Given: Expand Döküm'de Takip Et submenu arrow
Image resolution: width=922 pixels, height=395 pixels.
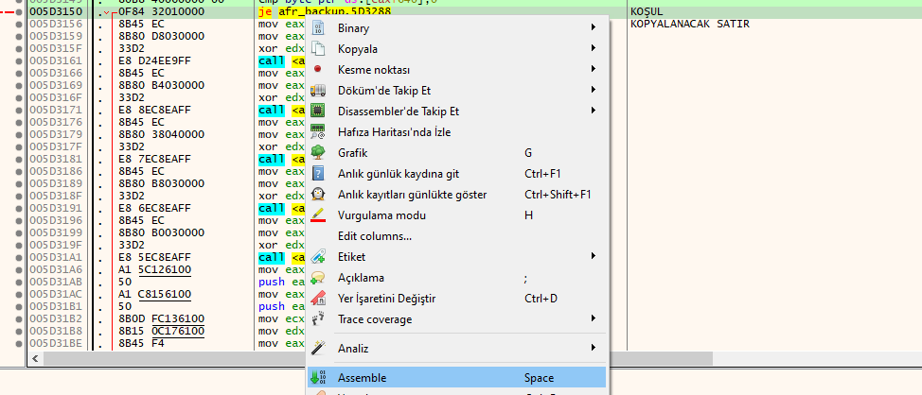Looking at the screenshot, I should point(594,91).
